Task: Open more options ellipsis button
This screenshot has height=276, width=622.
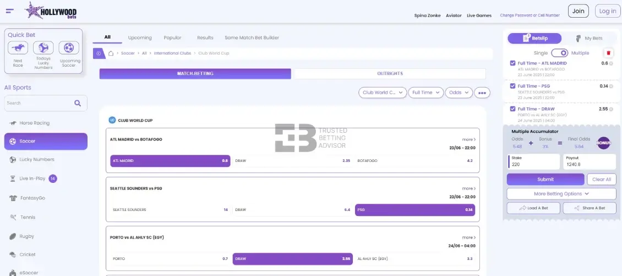Action: 482,93
